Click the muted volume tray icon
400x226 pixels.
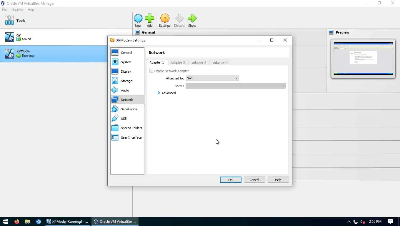363,222
